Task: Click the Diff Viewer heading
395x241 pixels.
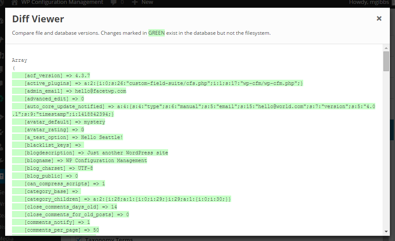Action: pos(38,19)
